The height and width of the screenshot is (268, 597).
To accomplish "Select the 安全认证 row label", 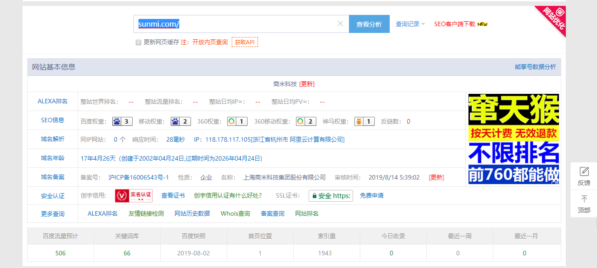I will (53, 196).
